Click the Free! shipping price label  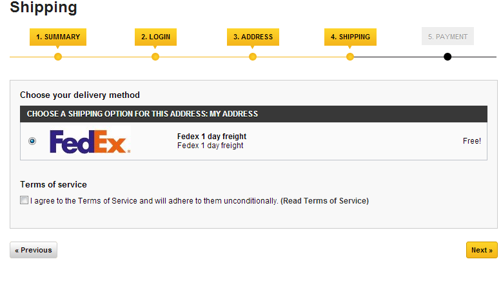click(471, 141)
